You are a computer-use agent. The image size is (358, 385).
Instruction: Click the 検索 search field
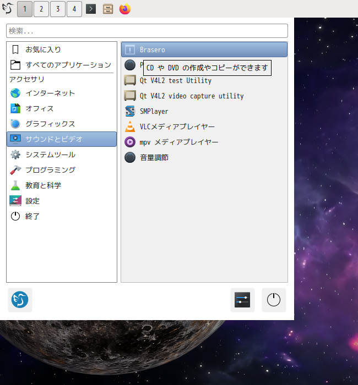click(x=147, y=31)
